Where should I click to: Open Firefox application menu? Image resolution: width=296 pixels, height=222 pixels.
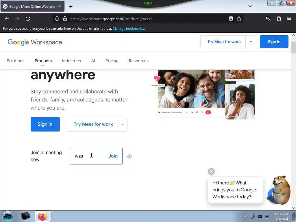point(289,18)
